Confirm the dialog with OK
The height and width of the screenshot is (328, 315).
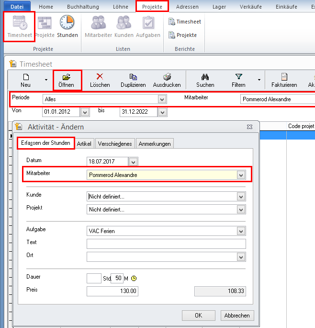[199, 316]
